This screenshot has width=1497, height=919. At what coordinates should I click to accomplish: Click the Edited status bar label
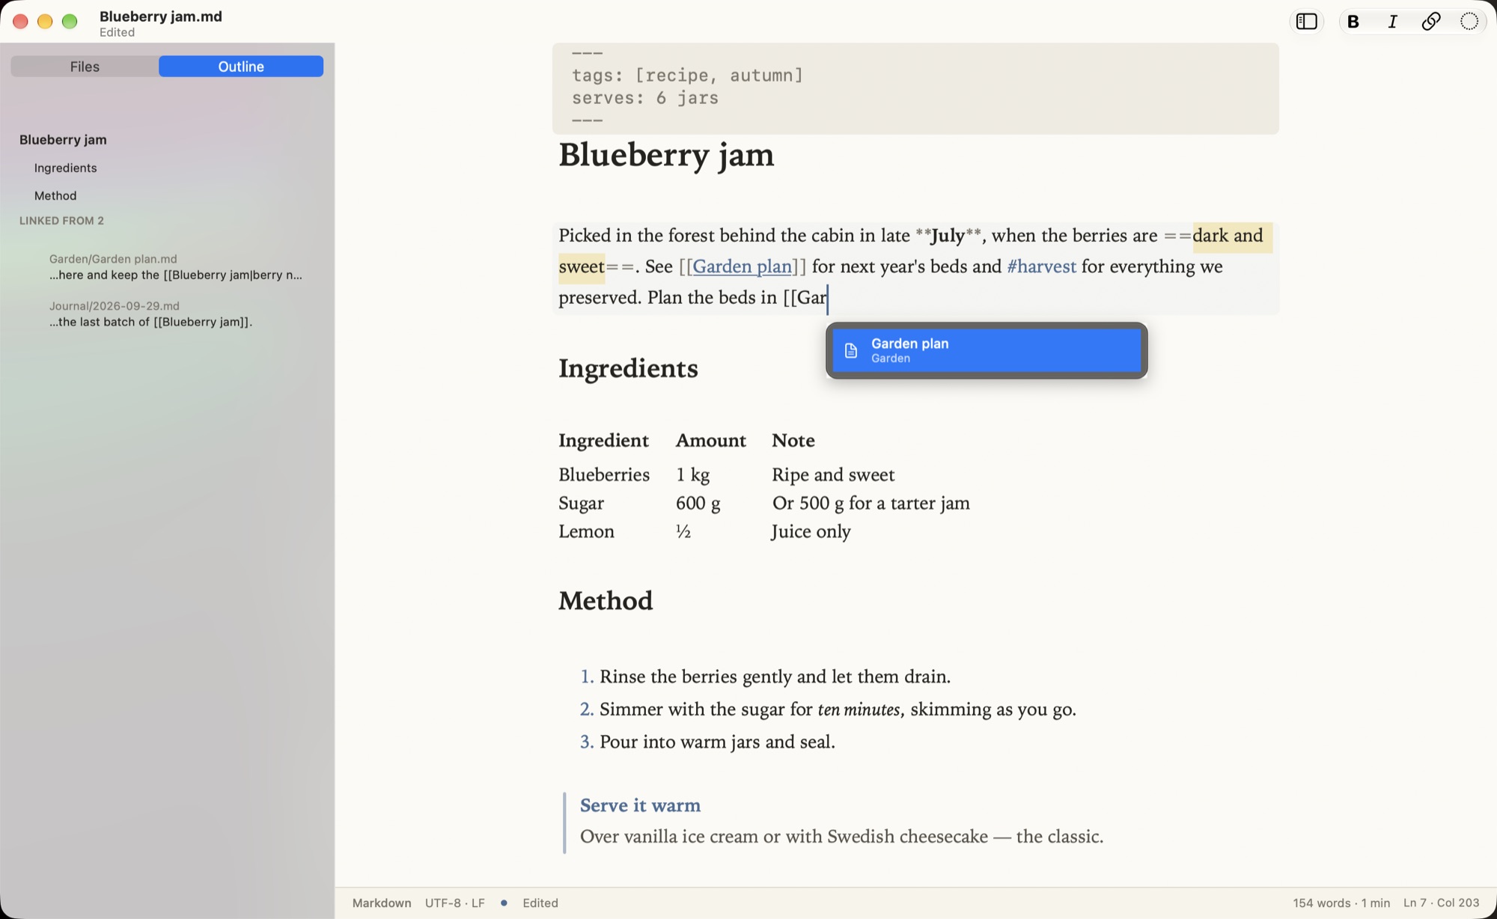point(540,903)
